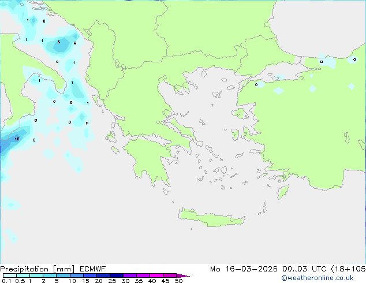Click the "00..03 UTC" time text

(304, 269)
